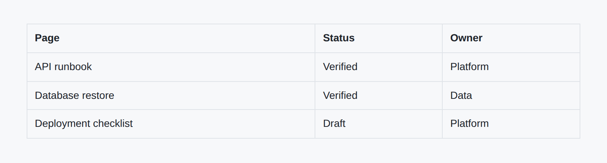Click the word Database
The width and height of the screenshot is (607, 163).
tap(54, 96)
